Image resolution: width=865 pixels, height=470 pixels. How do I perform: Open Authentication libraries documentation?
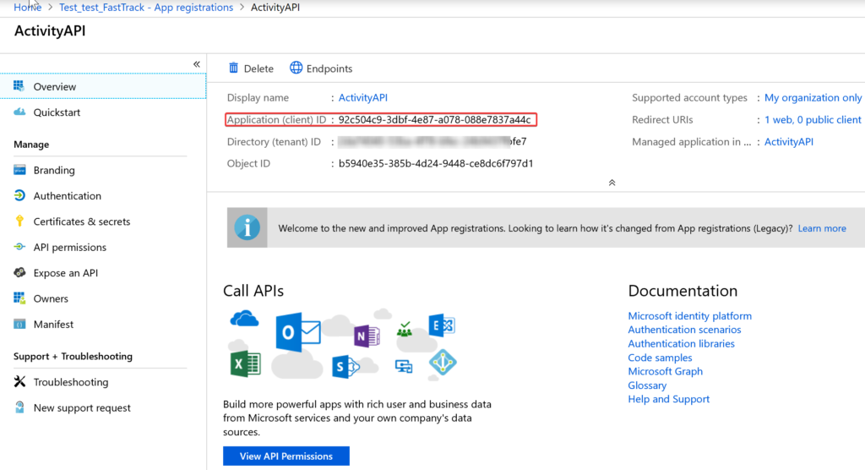pos(681,343)
